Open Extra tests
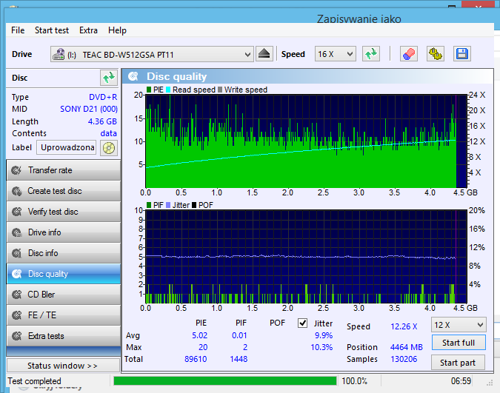 (x=64, y=336)
